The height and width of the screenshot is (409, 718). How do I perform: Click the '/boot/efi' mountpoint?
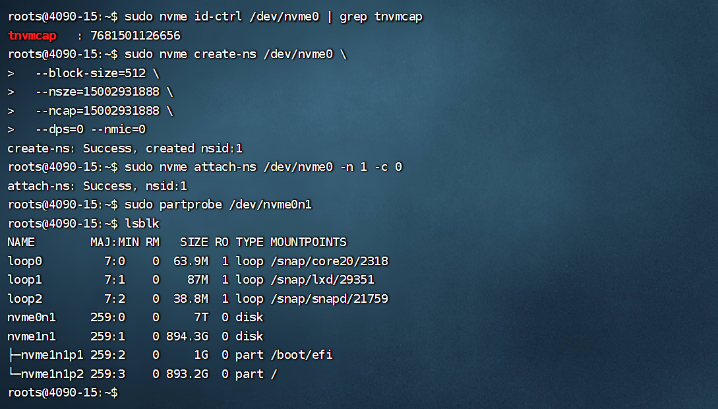point(301,355)
